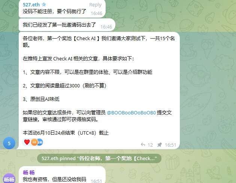
Task: Click the blue avatar labeled 5
Action: 9,143
